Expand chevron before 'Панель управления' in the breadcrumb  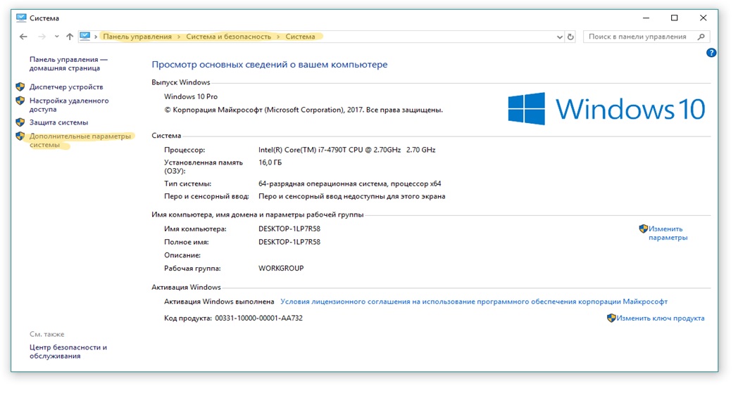[96, 37]
